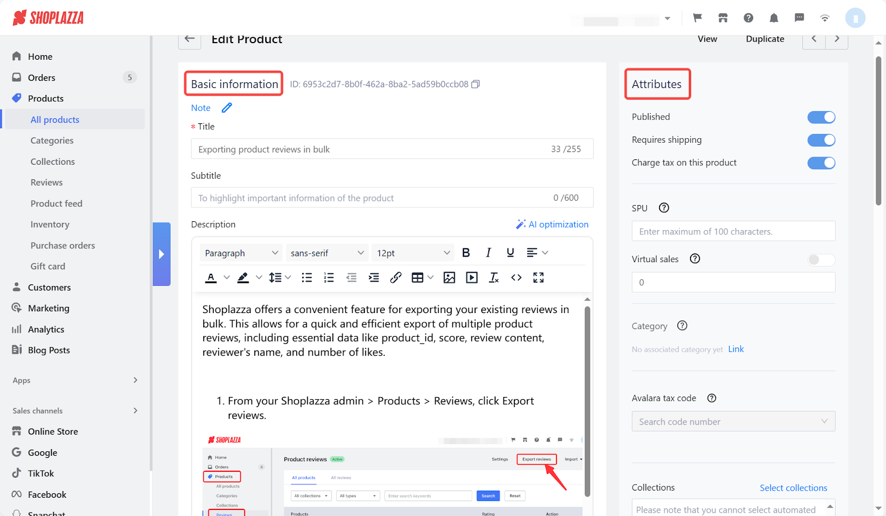Click the highlight color marker icon

coord(243,278)
